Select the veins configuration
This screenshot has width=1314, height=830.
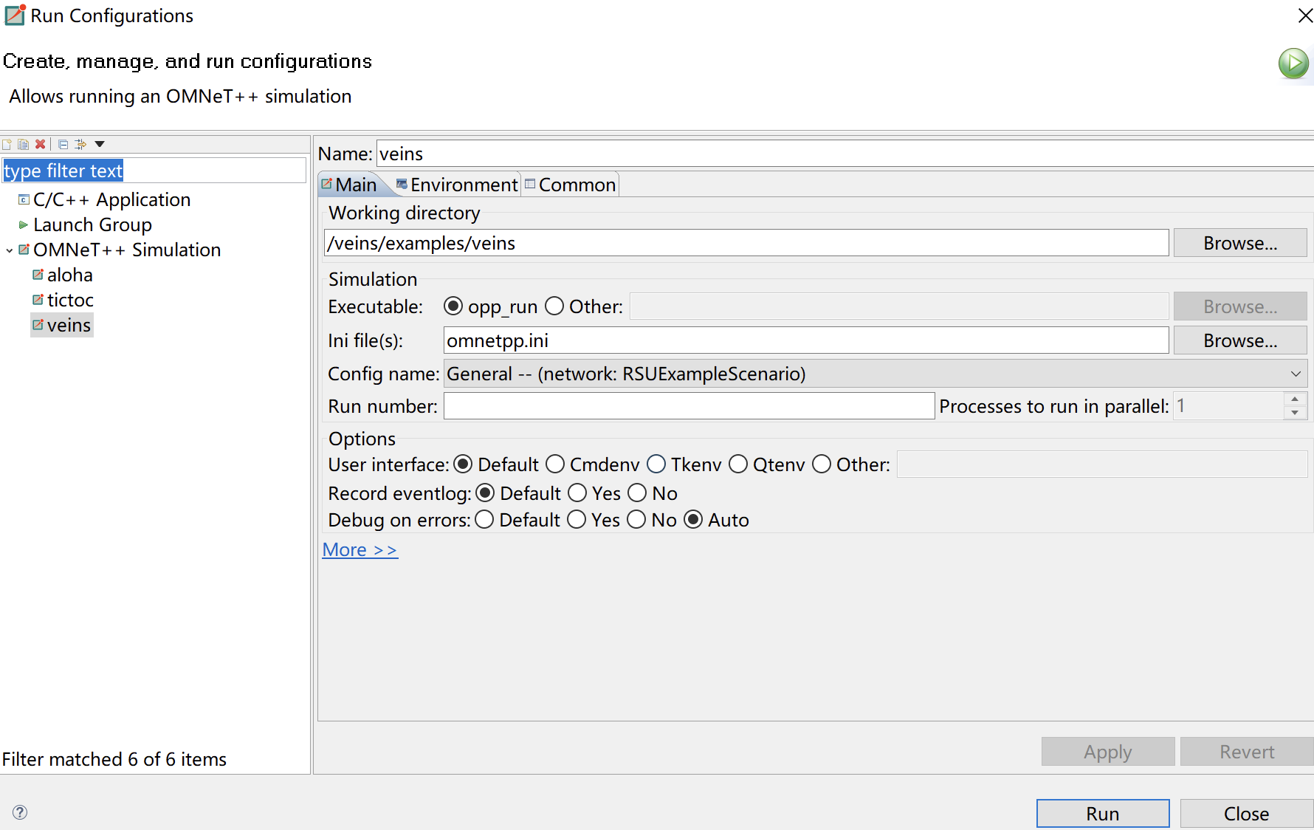pos(62,325)
